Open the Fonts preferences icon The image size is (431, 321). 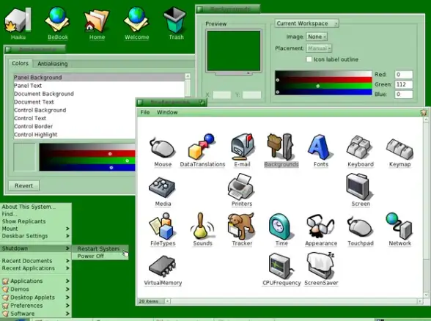[x=319, y=147]
